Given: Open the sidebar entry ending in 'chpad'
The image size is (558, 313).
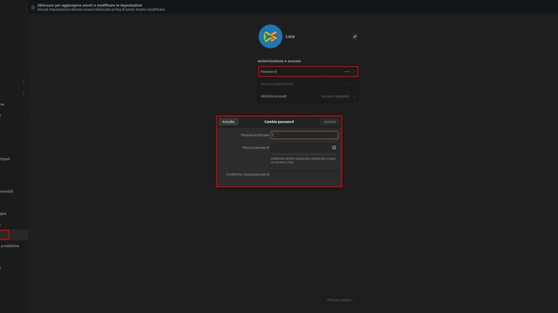Looking at the screenshot, I should [5, 159].
